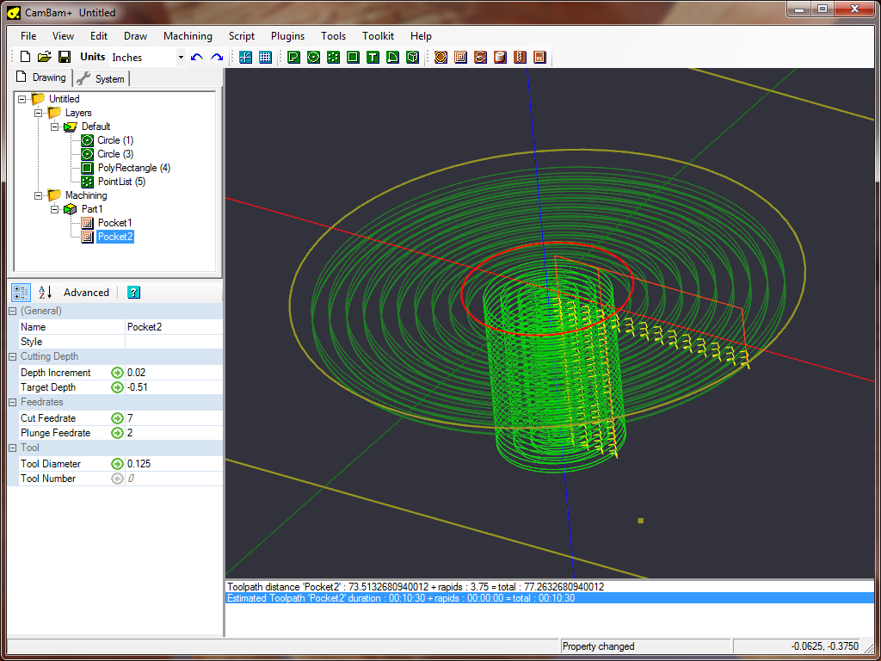Toggle the show grid toolbar button
The width and height of the screenshot is (881, 661).
(265, 58)
